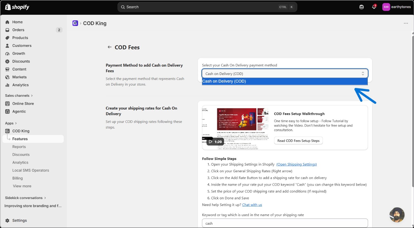Click the scrollbar down arrow
Screen dimensions: 414x228
[413, 226]
